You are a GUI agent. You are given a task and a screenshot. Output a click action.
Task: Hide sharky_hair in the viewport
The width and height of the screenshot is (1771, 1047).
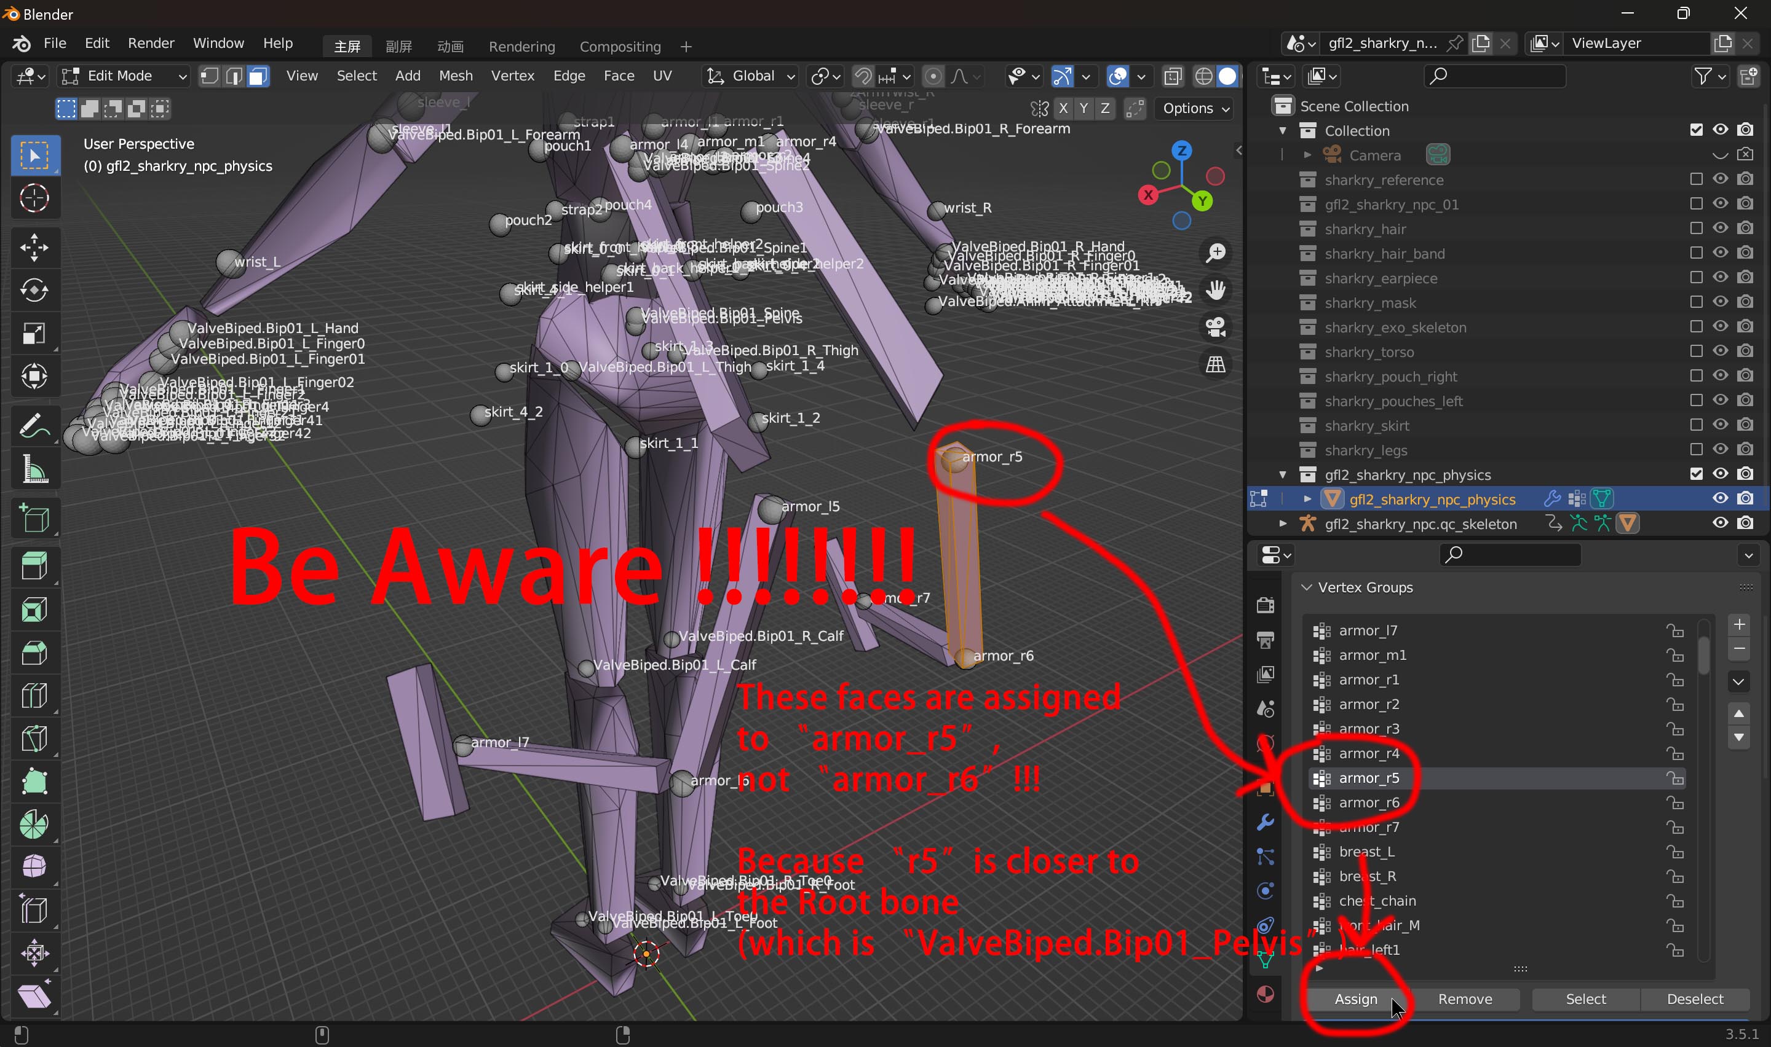1720,229
